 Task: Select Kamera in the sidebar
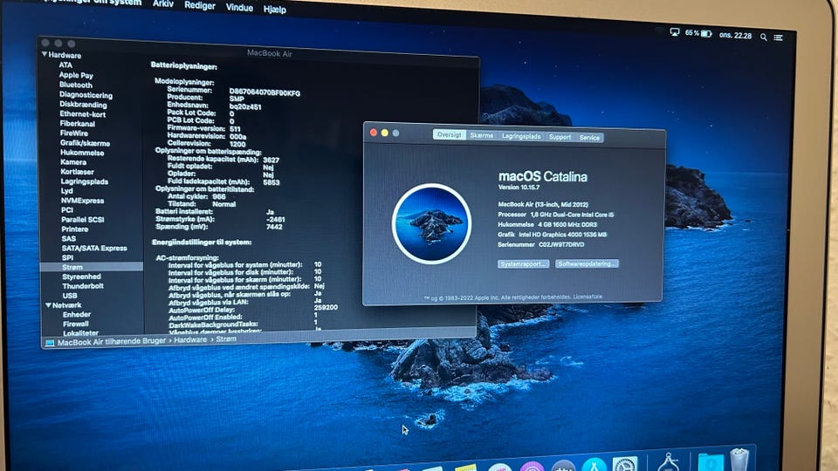[x=73, y=162]
